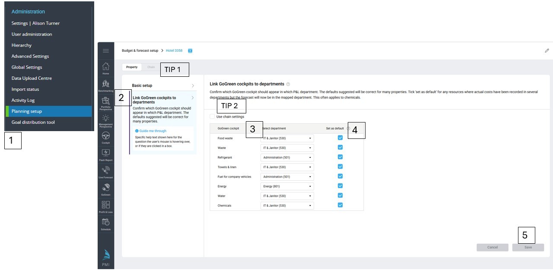Expand the Basic setup section
Viewport: 553px width, 270px height.
click(x=162, y=85)
